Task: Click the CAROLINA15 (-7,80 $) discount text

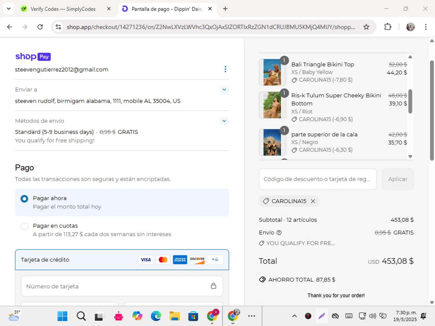Action: tap(326, 80)
